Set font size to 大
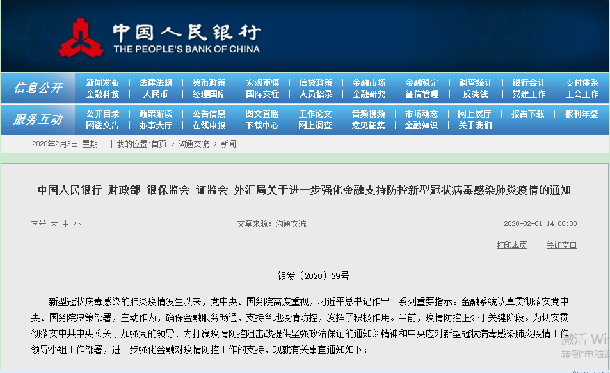 [x=54, y=224]
